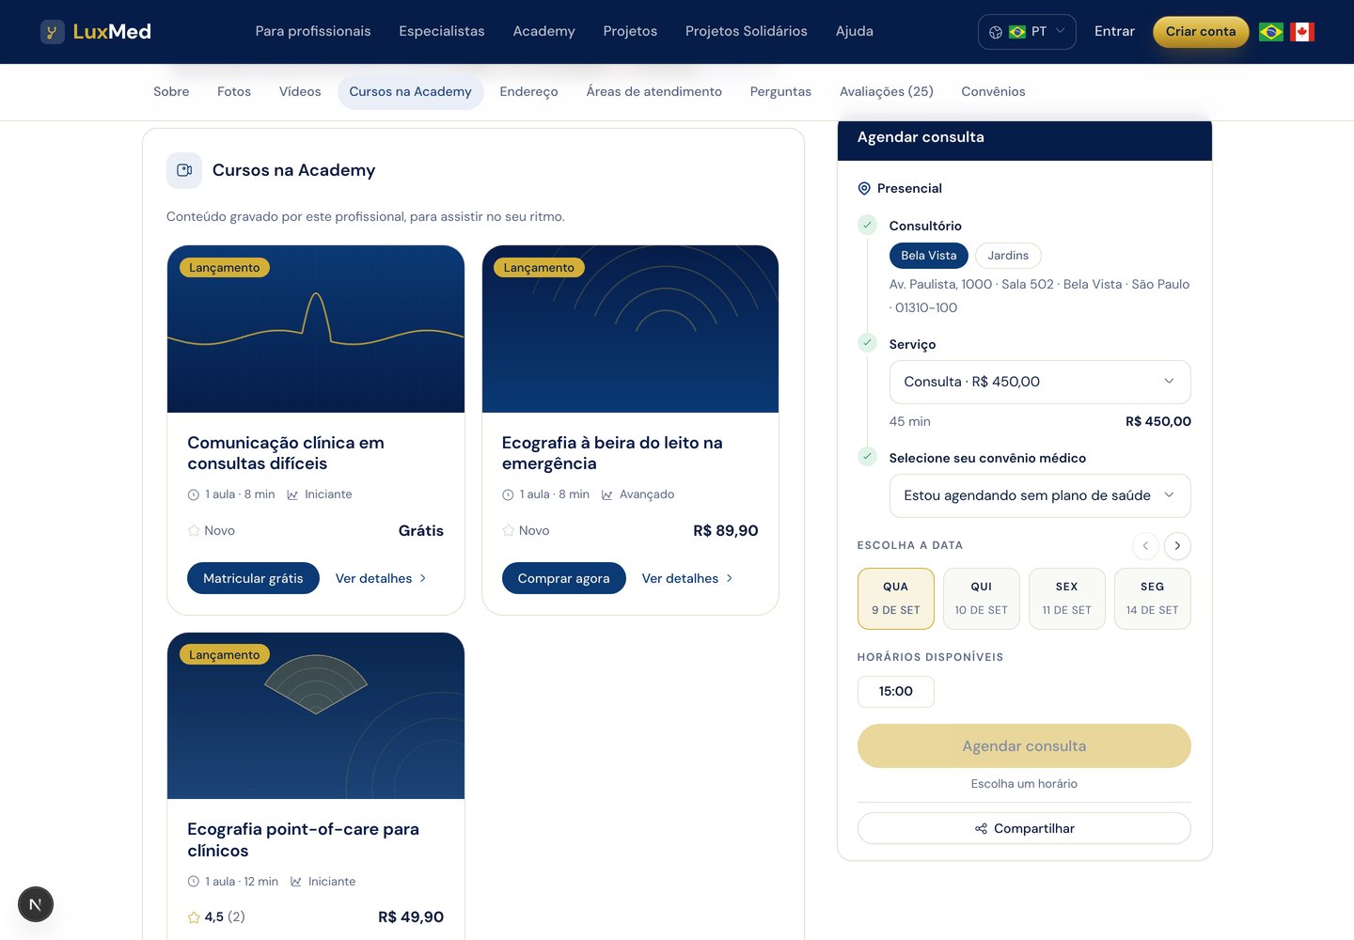Switch to the Fotos tab

pyautogui.click(x=234, y=92)
